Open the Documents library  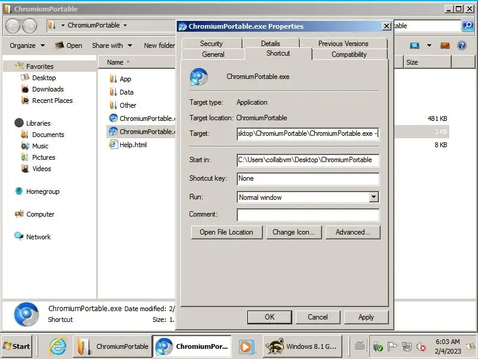coord(48,135)
